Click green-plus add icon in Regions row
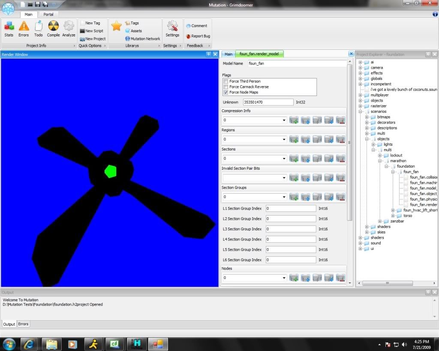The image size is (439, 351). 294,139
